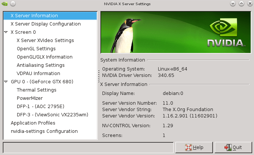Click the System Information section heading
Image resolution: width=254 pixels, height=155 pixels.
pyautogui.click(x=123, y=60)
